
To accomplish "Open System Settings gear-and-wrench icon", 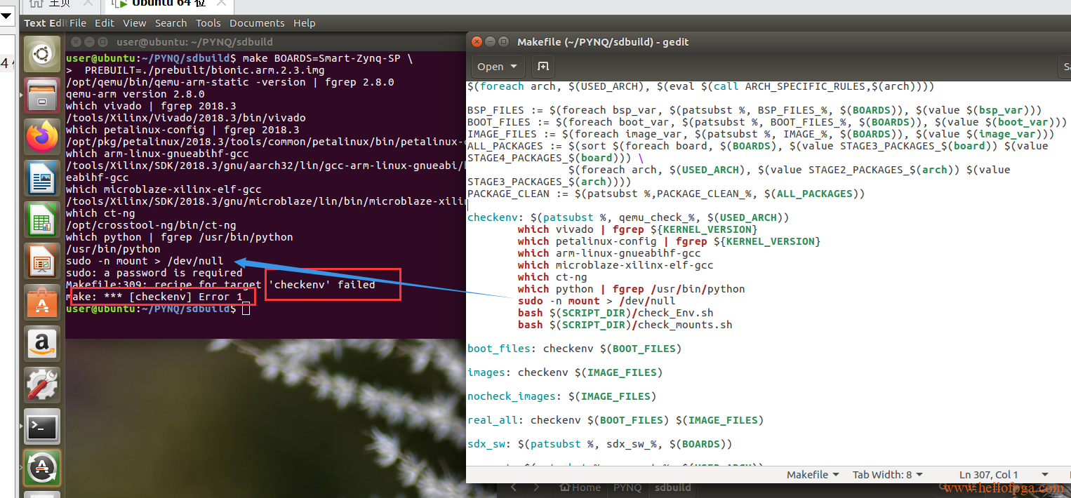I will (x=42, y=384).
